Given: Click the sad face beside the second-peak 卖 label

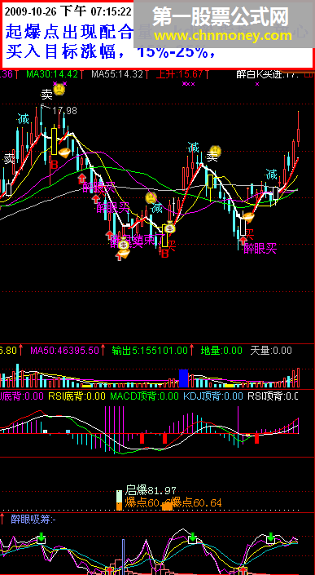Looking at the screenshot, I should pyautogui.click(x=216, y=151).
